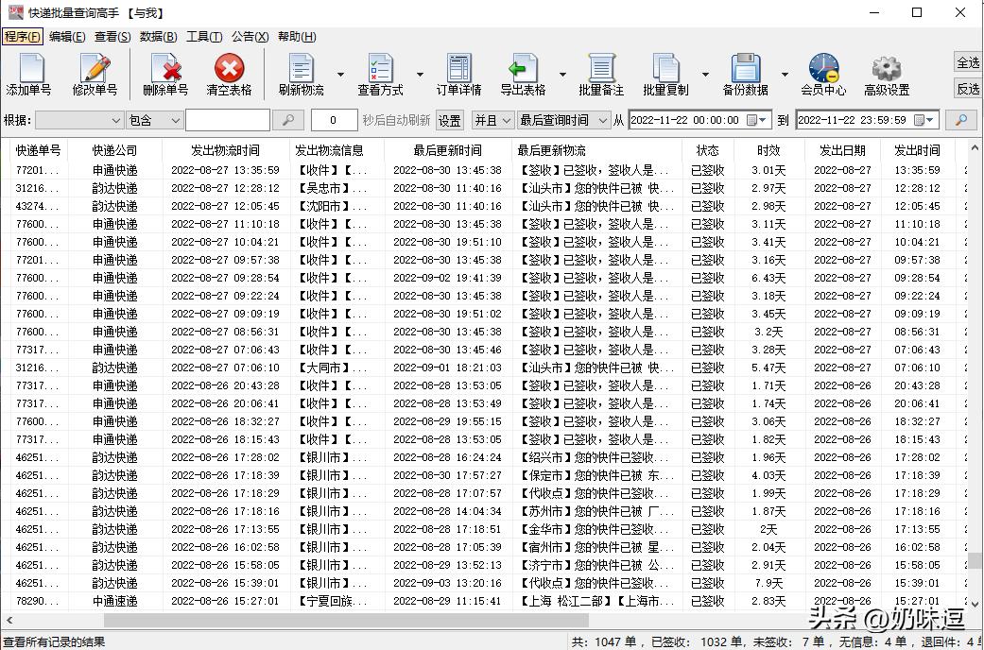Click the 高级设置 advanced settings gear icon

click(886, 71)
